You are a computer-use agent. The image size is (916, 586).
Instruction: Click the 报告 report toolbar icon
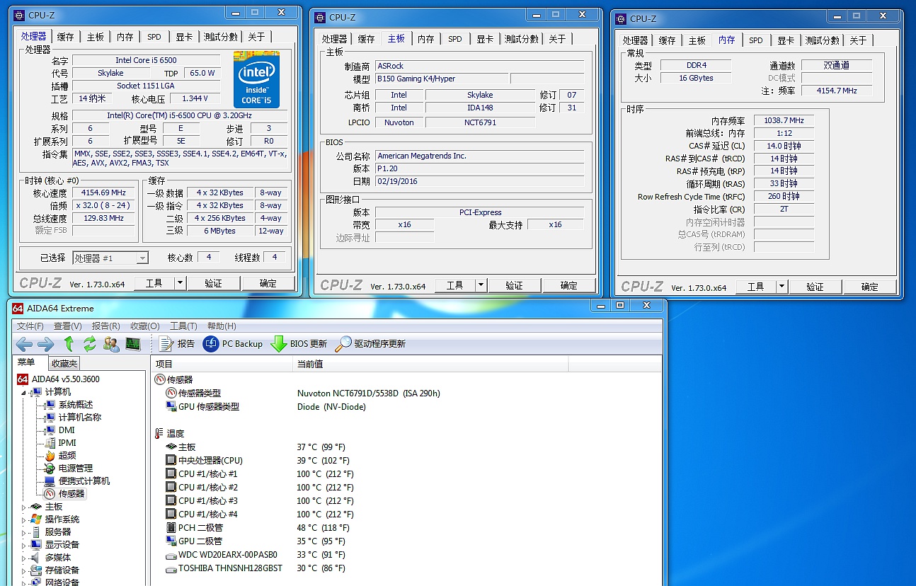(167, 344)
